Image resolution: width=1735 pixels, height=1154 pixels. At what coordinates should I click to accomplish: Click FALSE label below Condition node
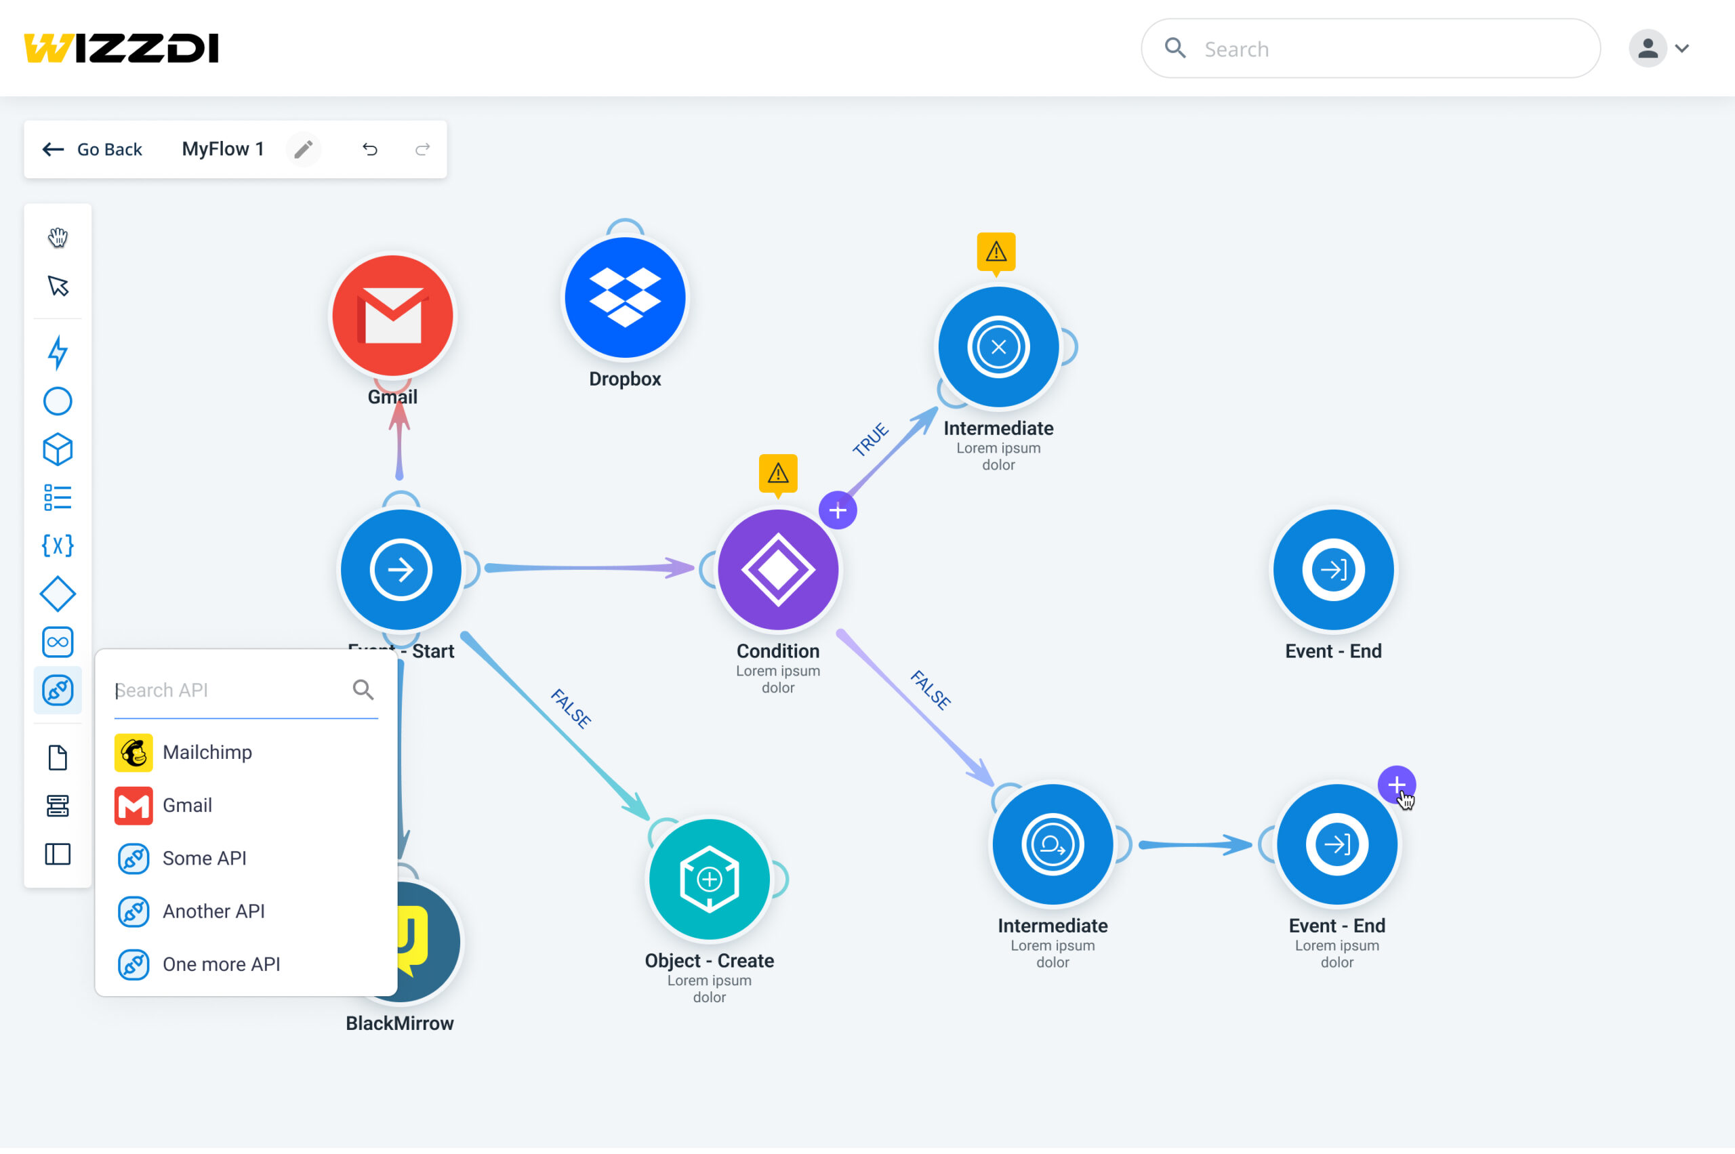coord(930,691)
